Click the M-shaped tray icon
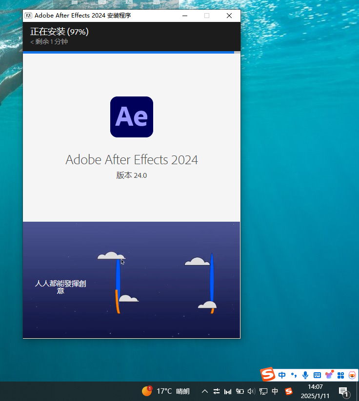The height and width of the screenshot is (401, 359). coord(228,391)
